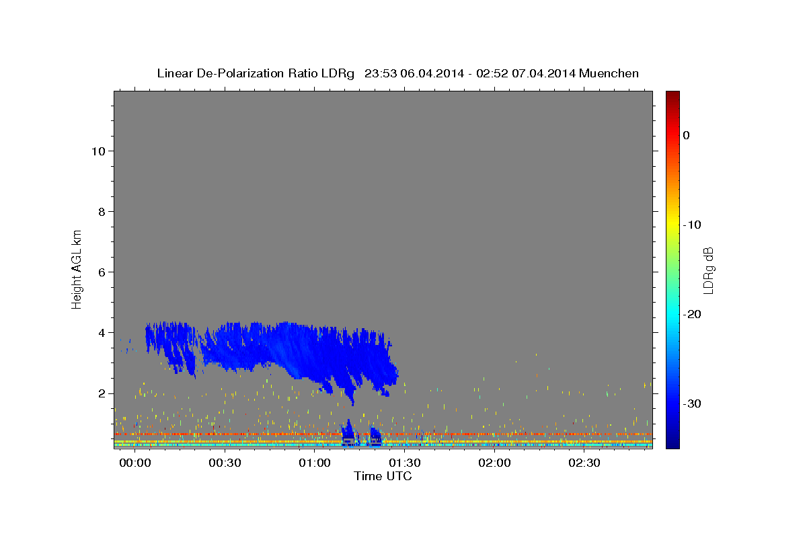The image size is (807, 538).
Task: Click the height tick label 10
Action: coord(100,151)
